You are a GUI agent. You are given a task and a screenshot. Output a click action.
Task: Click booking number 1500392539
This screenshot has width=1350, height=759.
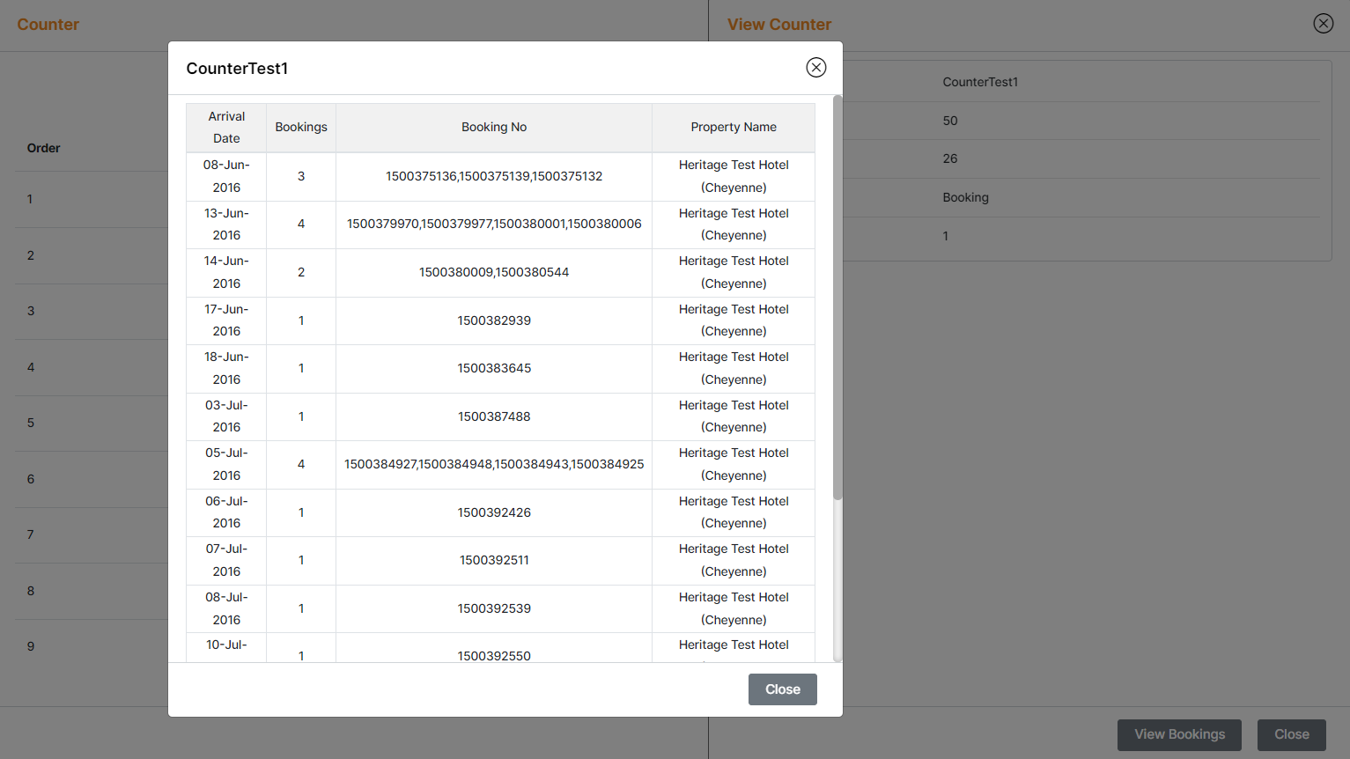coord(494,608)
